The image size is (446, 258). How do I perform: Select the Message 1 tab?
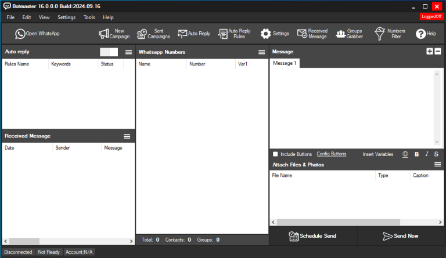pyautogui.click(x=285, y=63)
